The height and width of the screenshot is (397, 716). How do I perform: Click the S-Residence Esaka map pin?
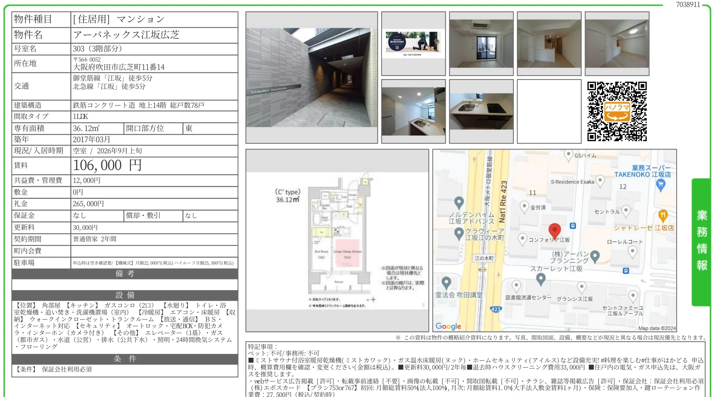(600, 181)
